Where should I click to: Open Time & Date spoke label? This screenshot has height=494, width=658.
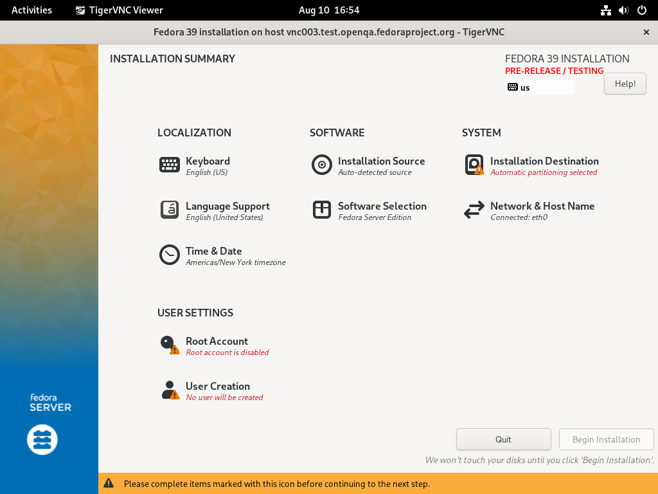[213, 252]
